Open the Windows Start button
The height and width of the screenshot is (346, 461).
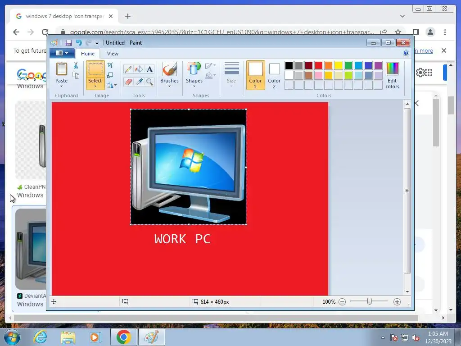[x=12, y=337]
